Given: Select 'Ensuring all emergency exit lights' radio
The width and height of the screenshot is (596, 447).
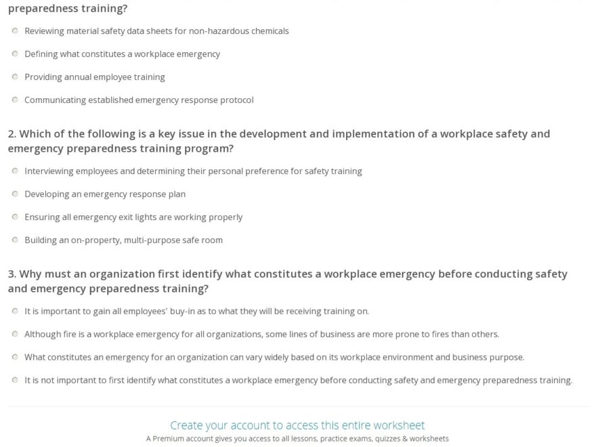Looking at the screenshot, I should (x=15, y=217).
